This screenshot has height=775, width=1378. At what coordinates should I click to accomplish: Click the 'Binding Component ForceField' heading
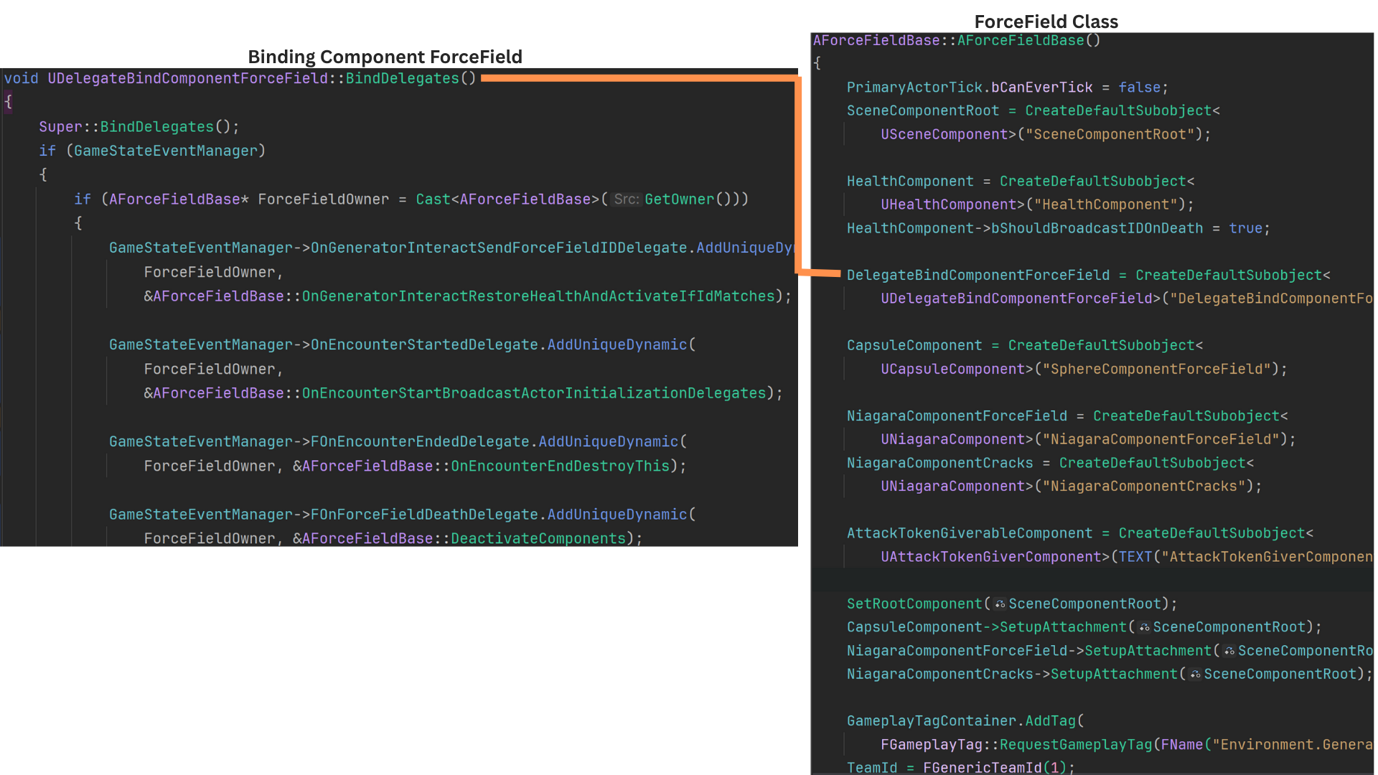385,57
